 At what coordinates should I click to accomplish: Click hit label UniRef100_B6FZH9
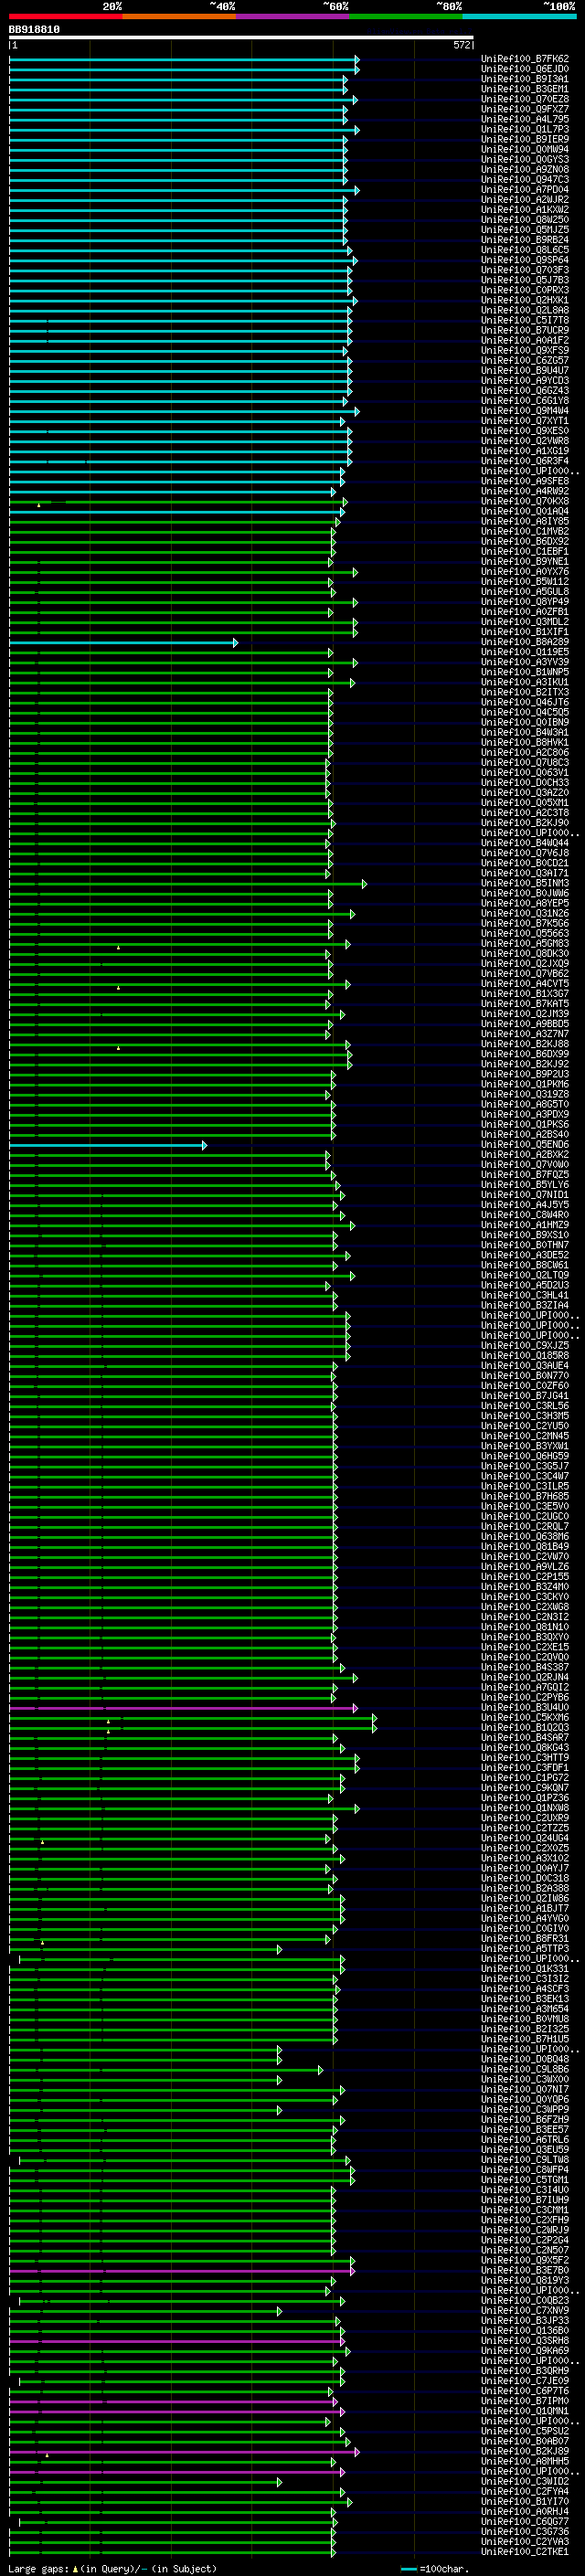pos(525,2119)
